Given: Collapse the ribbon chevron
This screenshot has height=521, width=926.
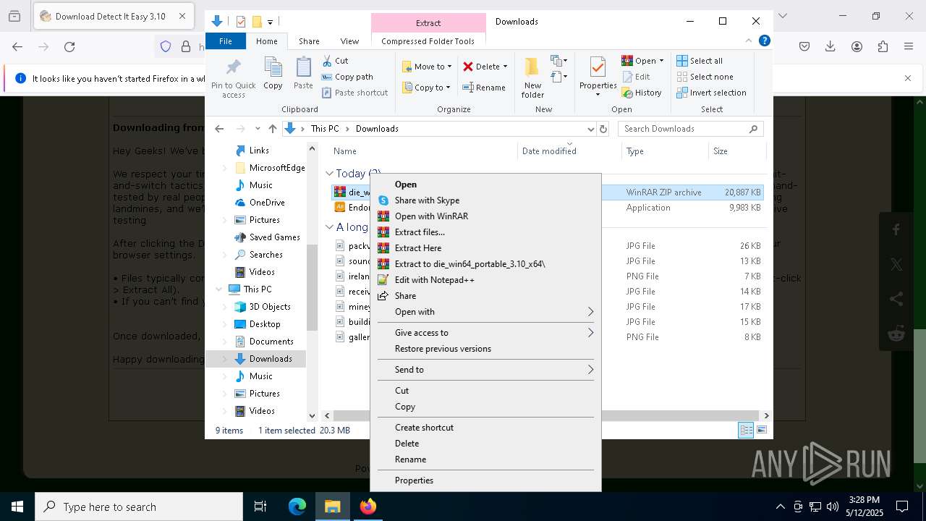Looking at the screenshot, I should tap(749, 41).
